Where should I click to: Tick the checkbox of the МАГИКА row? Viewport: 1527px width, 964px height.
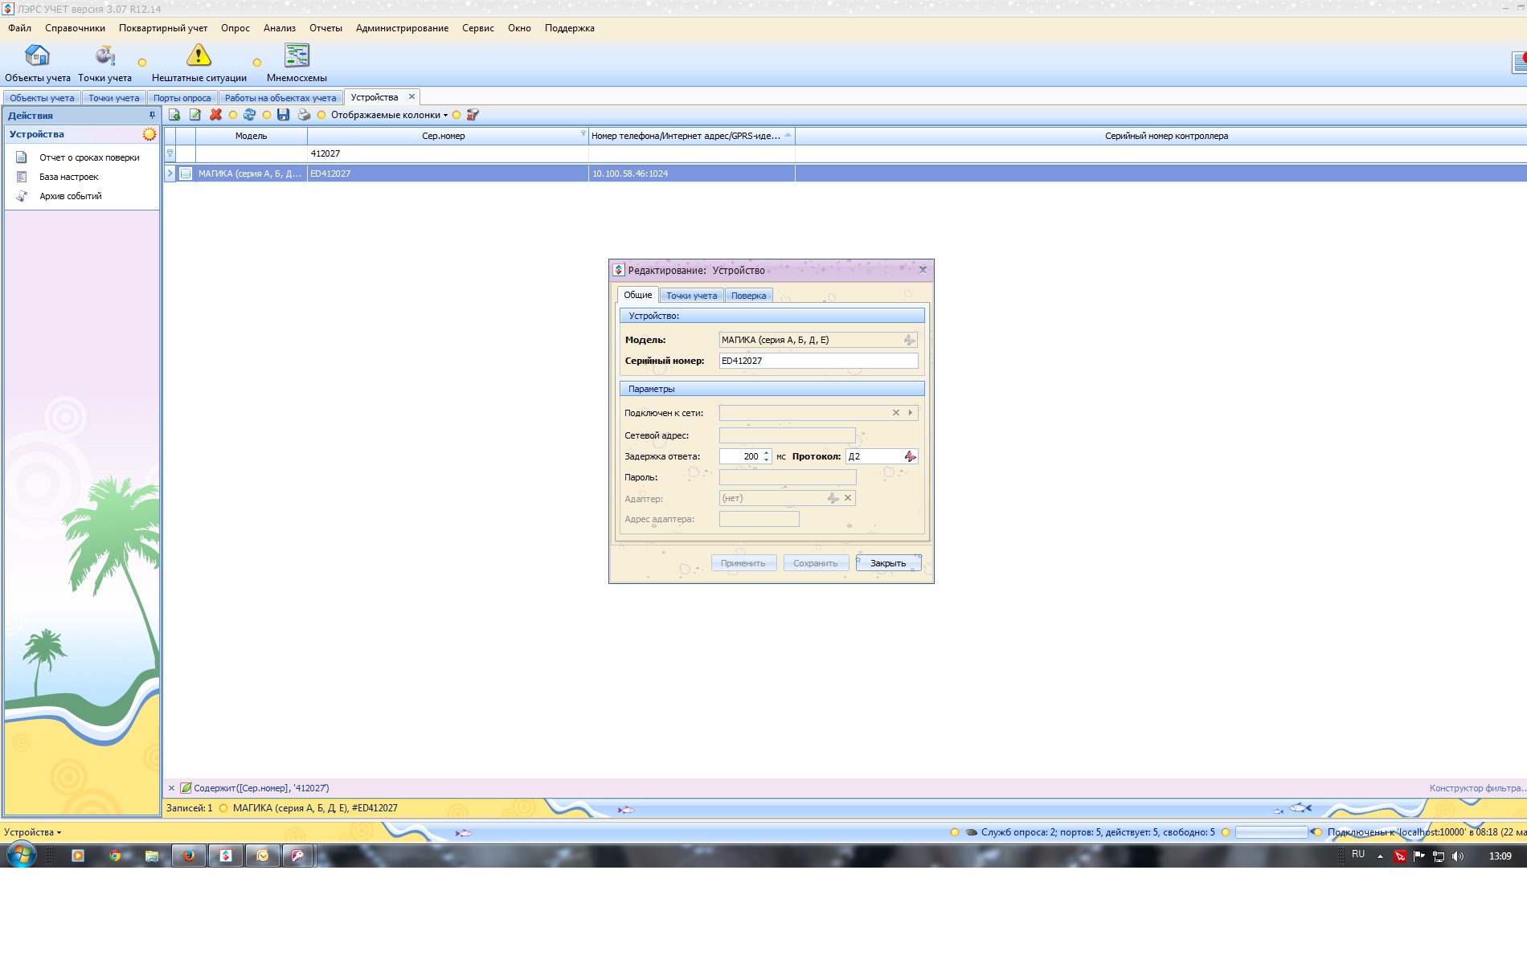point(186,174)
